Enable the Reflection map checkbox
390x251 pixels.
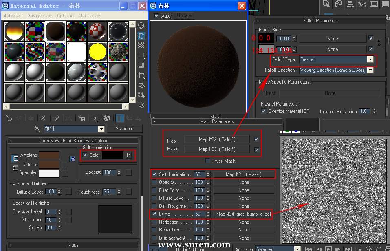pyautogui.click(x=154, y=222)
